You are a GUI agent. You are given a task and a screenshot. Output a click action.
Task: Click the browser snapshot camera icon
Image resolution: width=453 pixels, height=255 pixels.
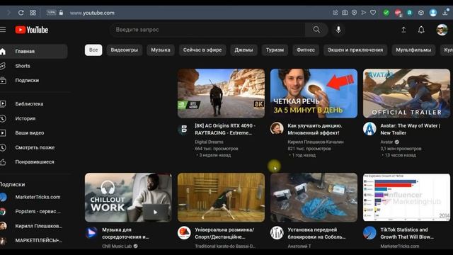(345, 13)
